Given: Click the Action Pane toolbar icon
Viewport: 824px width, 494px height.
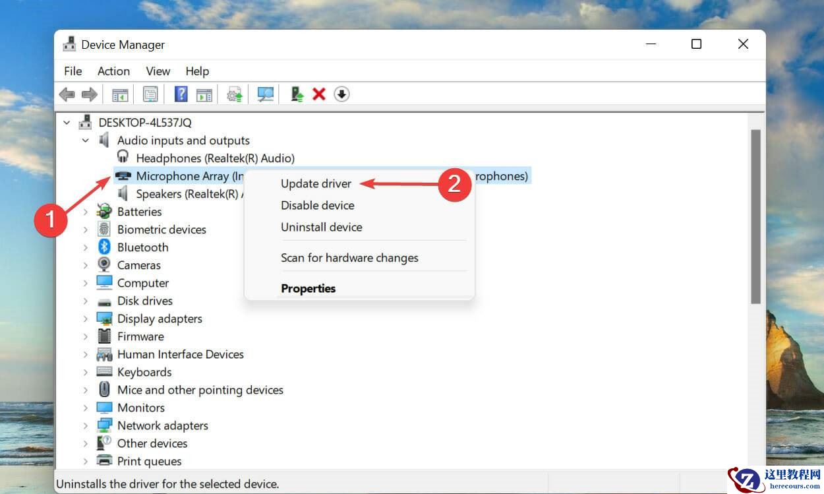Looking at the screenshot, I should [x=204, y=95].
